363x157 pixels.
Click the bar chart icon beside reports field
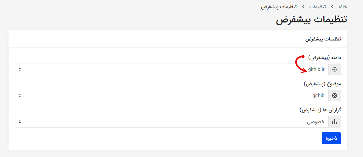(335, 122)
